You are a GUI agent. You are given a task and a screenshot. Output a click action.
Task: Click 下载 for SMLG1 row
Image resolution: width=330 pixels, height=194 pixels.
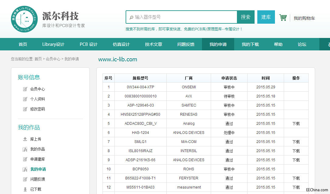296,142
